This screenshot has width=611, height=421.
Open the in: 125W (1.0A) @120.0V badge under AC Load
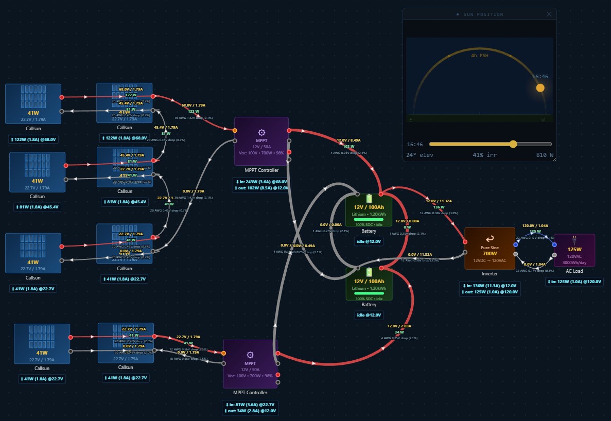pos(575,282)
